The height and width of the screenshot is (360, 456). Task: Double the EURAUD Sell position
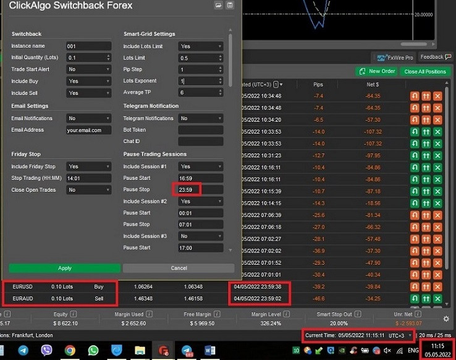(x=426, y=299)
